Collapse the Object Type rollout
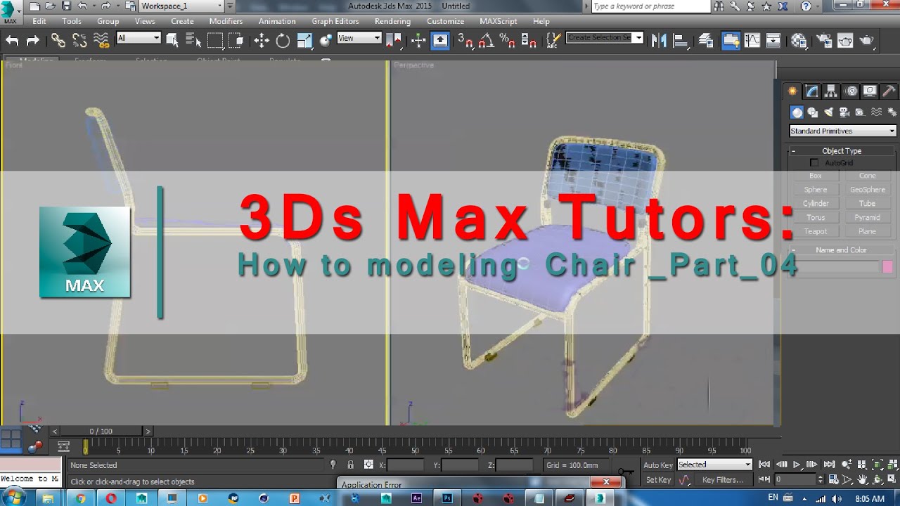The image size is (900, 506). coord(842,150)
